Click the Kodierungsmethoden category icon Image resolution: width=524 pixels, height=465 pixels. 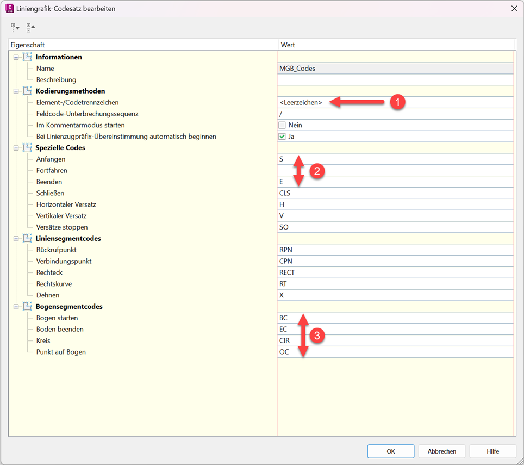coord(27,91)
